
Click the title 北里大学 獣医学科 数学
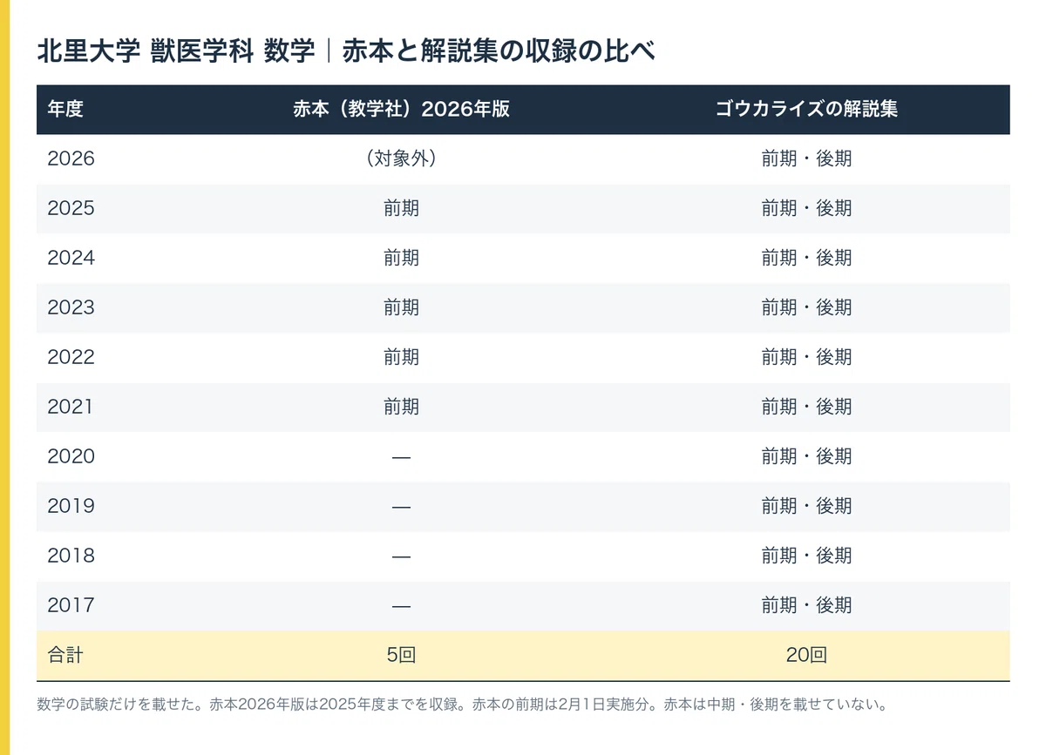coord(176,52)
